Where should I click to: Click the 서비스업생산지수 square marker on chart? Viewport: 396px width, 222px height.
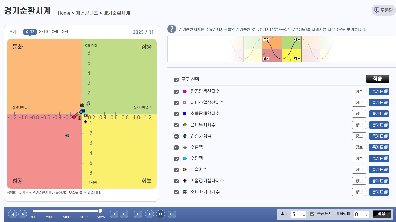point(86,116)
